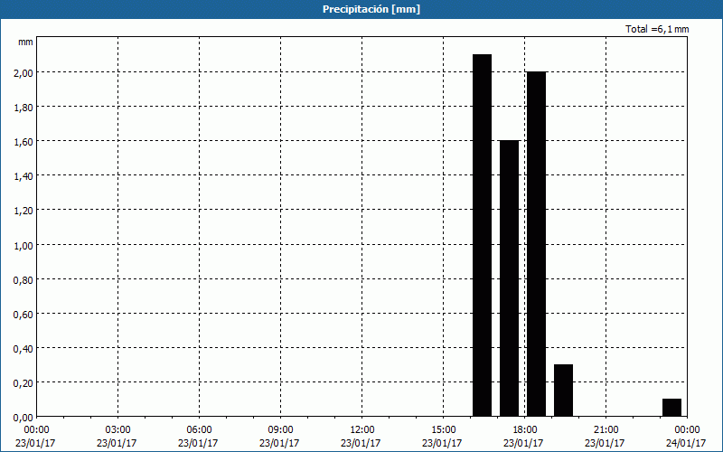
Task: Click the 0,60 y-axis value
Action: (x=23, y=314)
